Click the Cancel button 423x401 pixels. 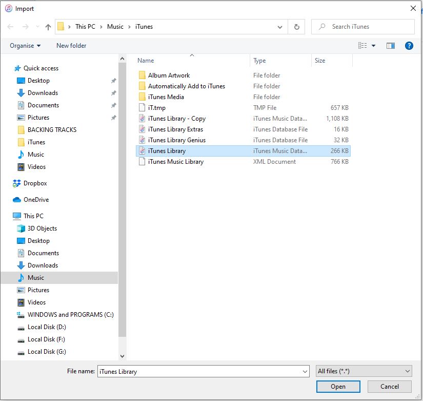(x=390, y=387)
